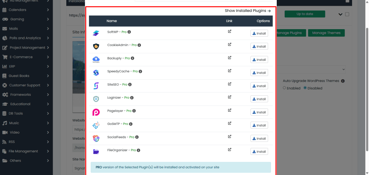Click the Auto Upgrade WordPress Themes info icon

point(343,81)
